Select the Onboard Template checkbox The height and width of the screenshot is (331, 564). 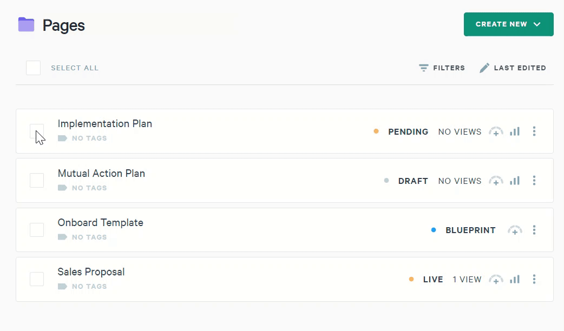click(x=37, y=230)
